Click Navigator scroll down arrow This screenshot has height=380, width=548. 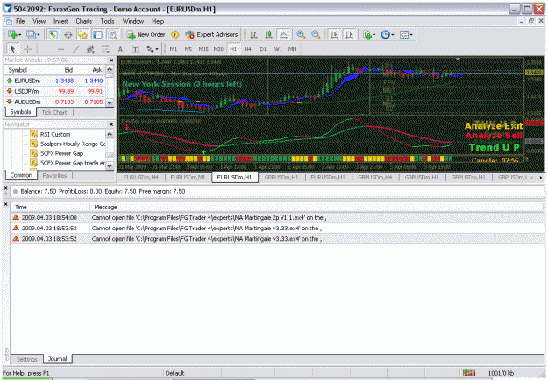[x=110, y=165]
